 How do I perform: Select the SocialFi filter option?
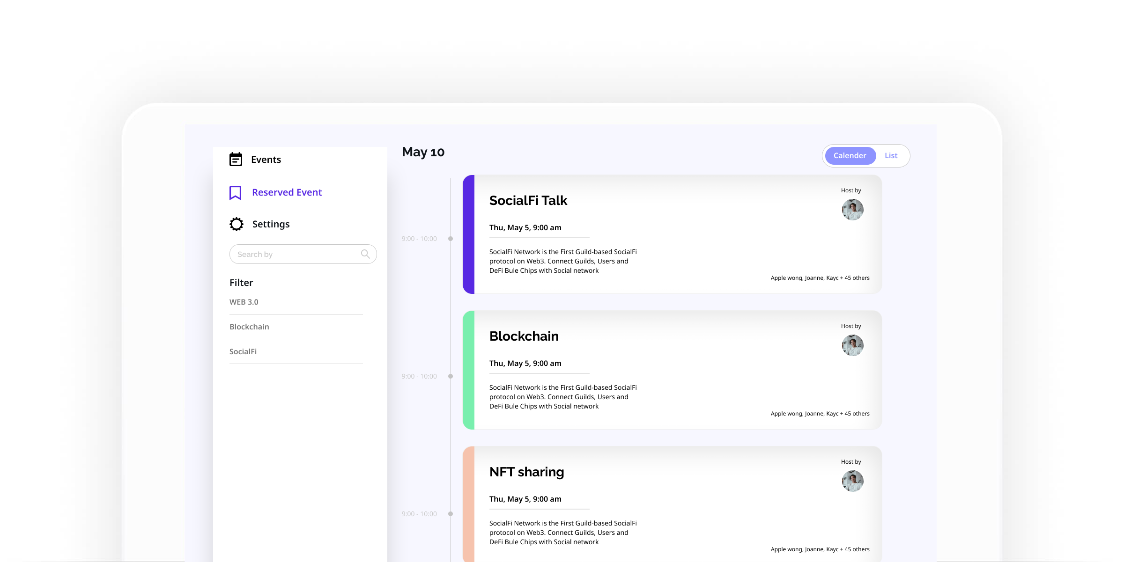(243, 352)
